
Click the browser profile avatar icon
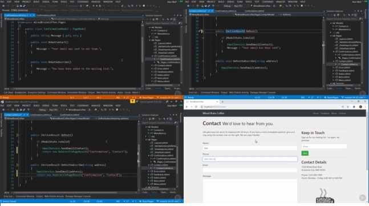click(360, 107)
